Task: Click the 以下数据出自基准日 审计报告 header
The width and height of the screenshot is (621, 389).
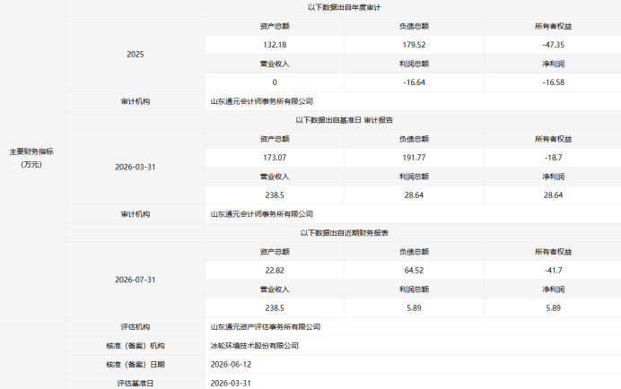Action: click(x=345, y=120)
